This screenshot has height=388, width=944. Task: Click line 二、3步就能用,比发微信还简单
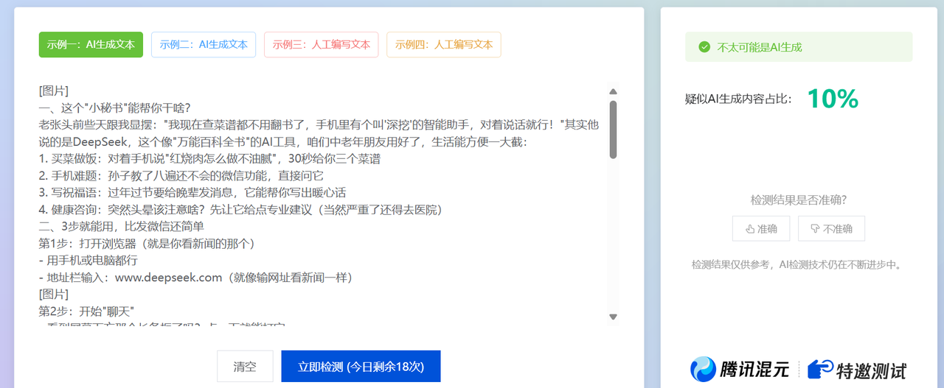click(122, 227)
